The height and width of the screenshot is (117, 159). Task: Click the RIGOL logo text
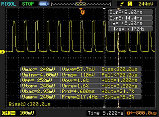coord(8,4)
